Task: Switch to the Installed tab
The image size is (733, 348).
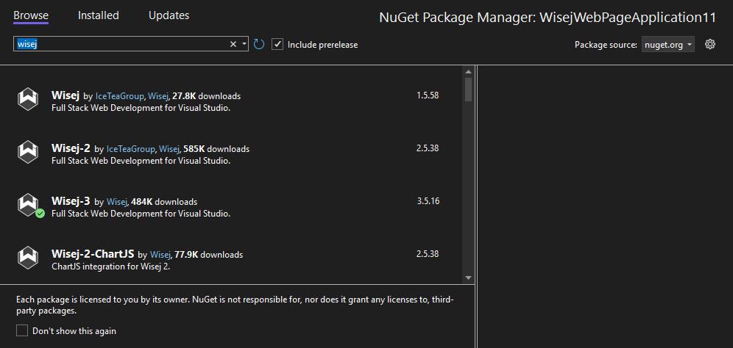Action: [x=98, y=15]
